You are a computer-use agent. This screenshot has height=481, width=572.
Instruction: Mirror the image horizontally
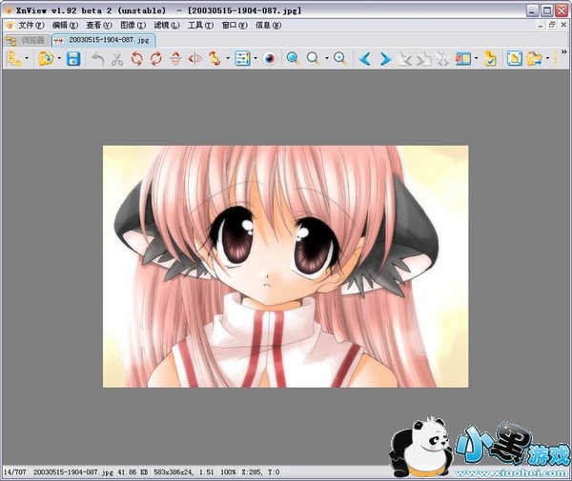[x=194, y=59]
